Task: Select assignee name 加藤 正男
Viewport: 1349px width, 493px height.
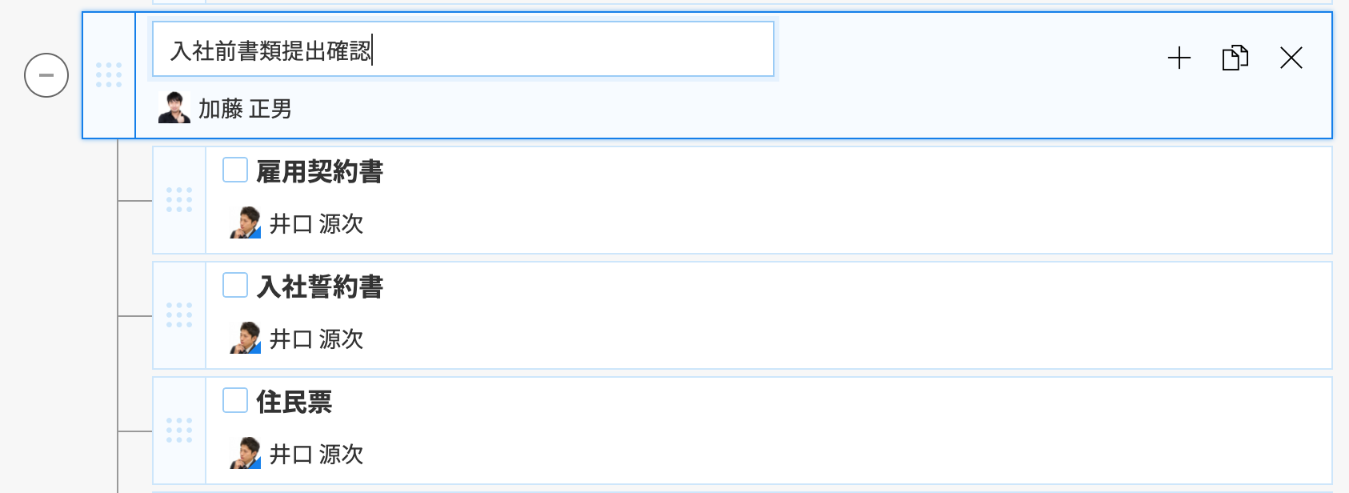Action: 245,109
